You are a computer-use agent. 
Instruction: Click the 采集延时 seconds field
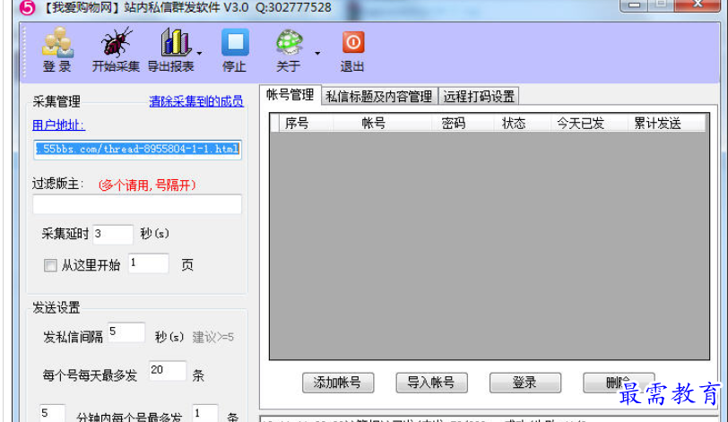[113, 234]
